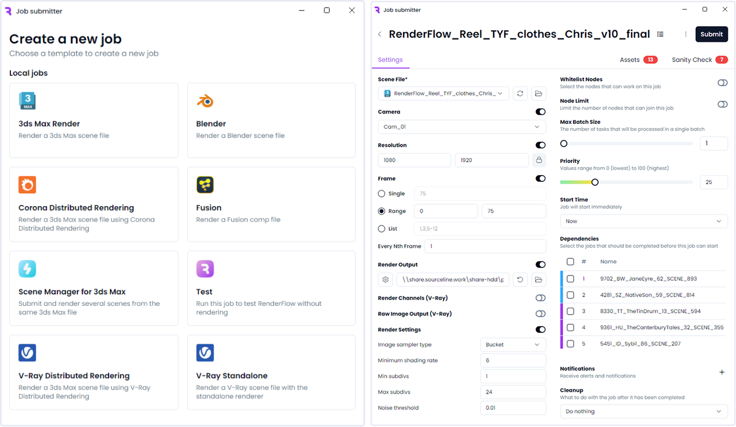Choose the Fusion template card
Viewport: 736px width, 427px height.
coord(272,204)
